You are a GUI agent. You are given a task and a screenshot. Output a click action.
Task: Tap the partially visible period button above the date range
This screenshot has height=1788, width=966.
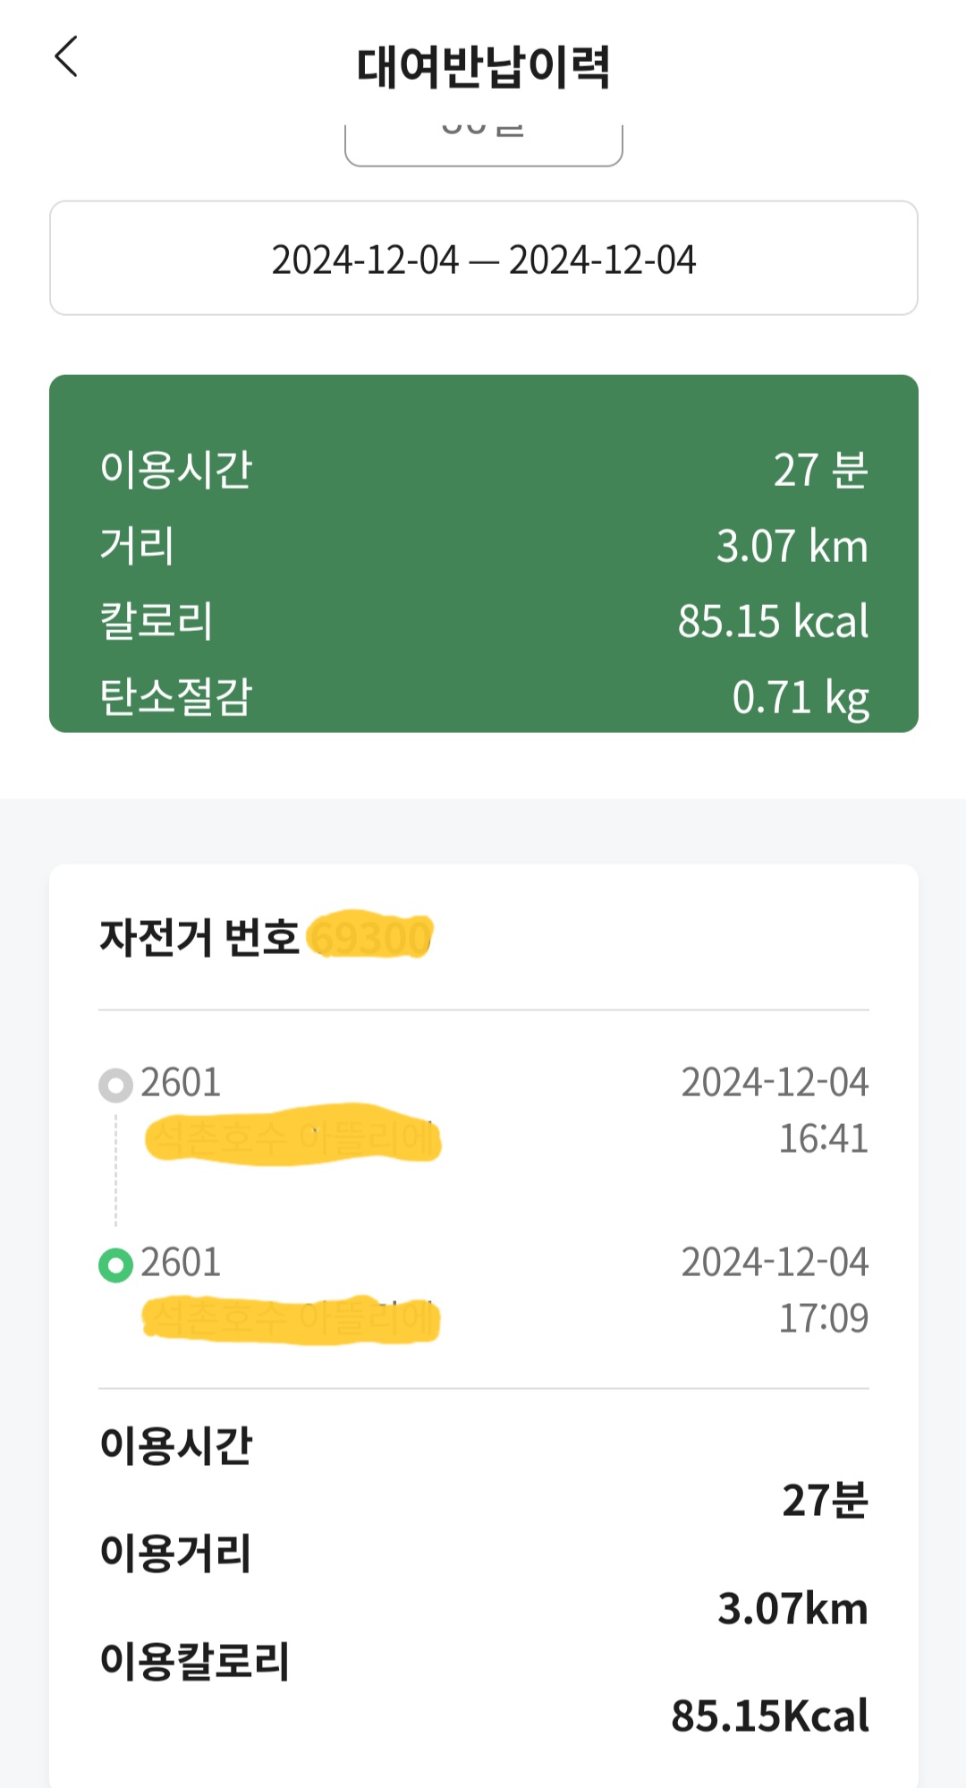(483, 141)
